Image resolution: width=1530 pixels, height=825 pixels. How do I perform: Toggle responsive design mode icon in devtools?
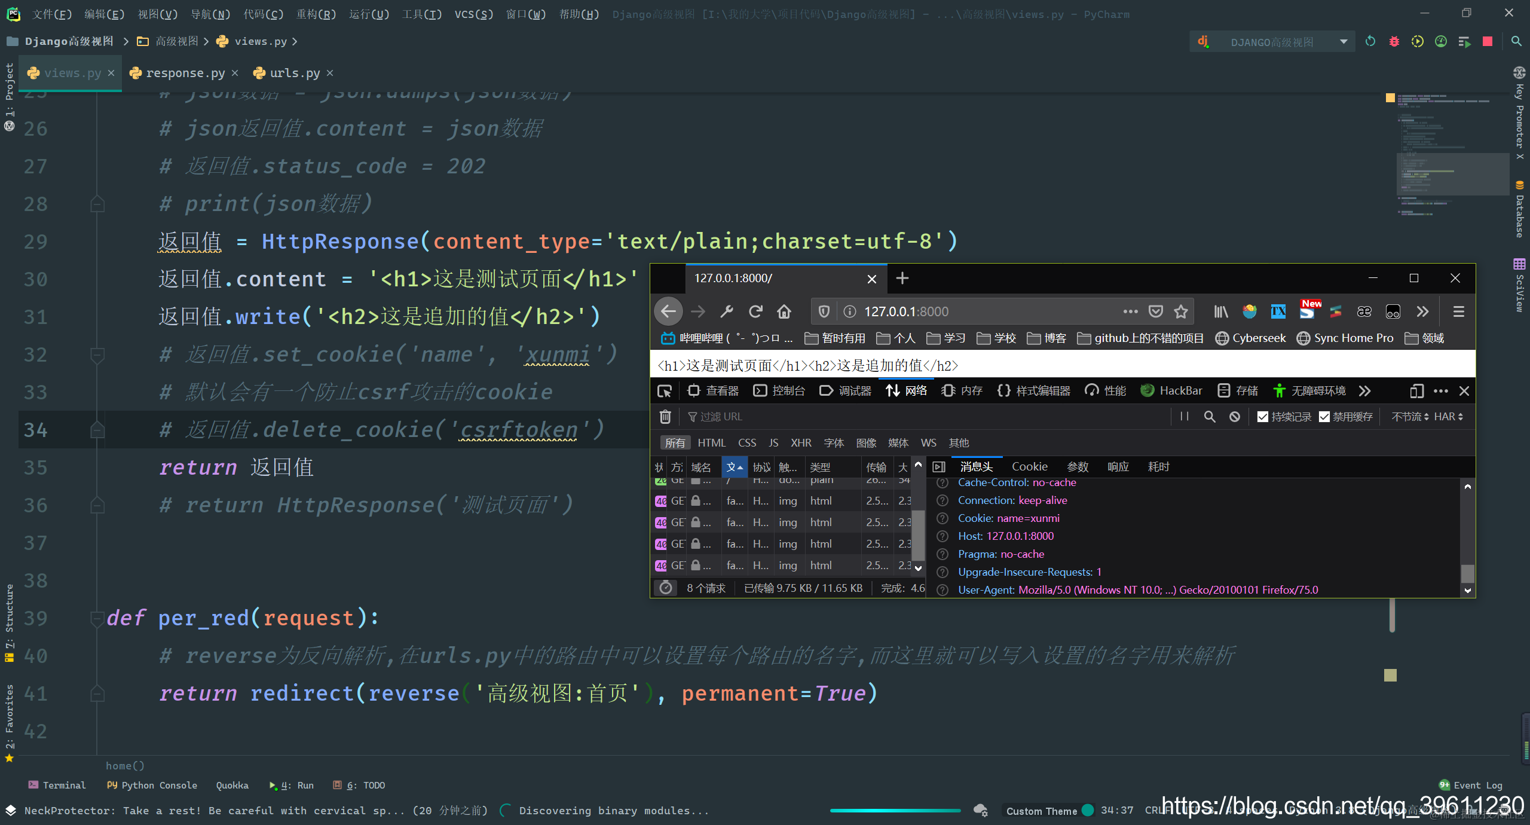point(1416,391)
